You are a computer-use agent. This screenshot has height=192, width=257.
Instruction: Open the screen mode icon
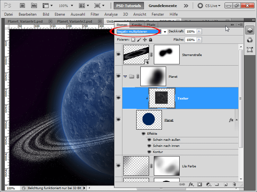pyautogui.click(x=97, y=6)
